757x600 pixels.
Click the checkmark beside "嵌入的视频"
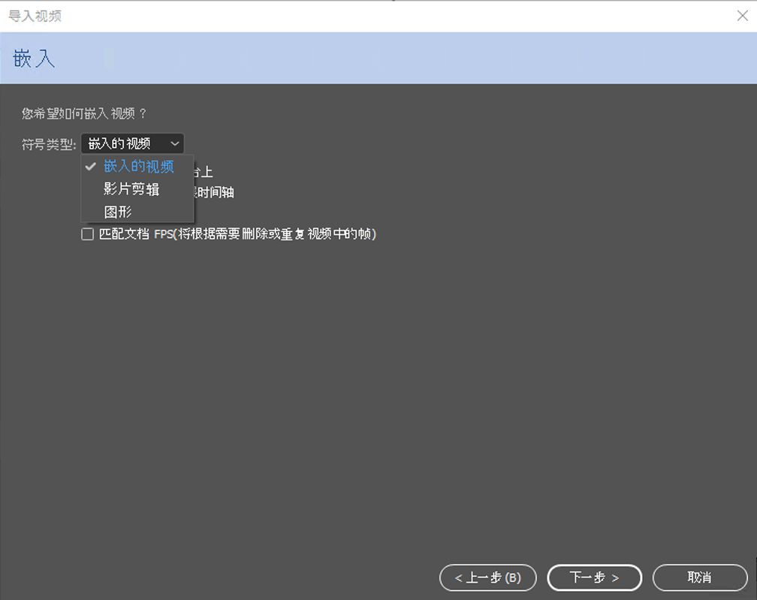[x=90, y=166]
